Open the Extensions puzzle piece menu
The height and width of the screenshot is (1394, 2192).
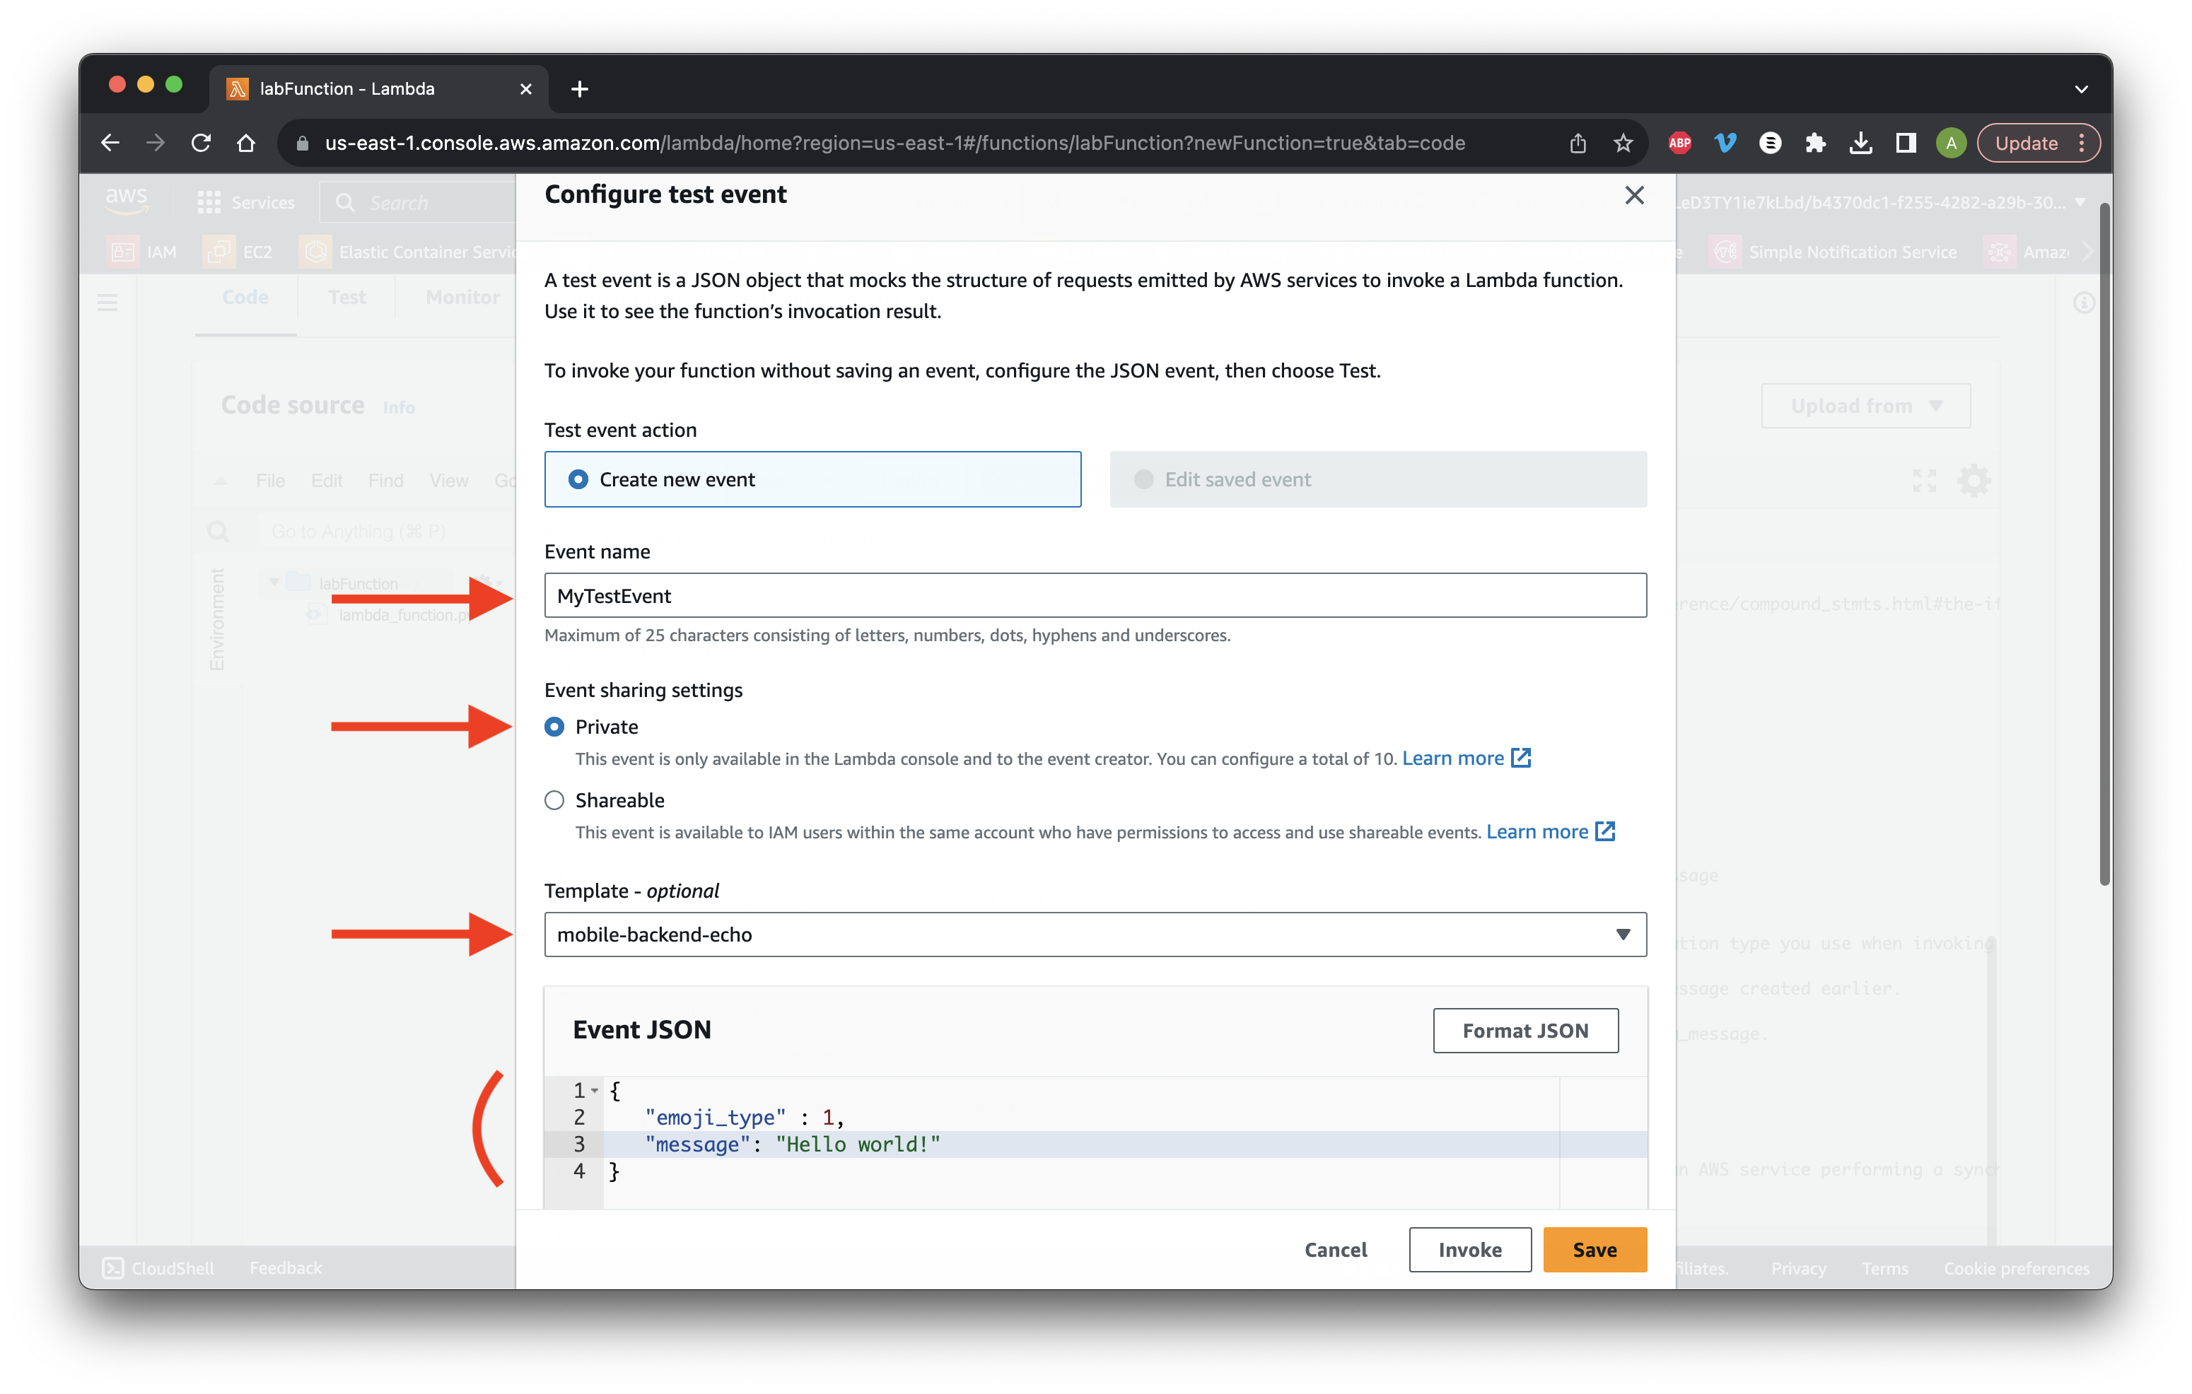point(1815,143)
